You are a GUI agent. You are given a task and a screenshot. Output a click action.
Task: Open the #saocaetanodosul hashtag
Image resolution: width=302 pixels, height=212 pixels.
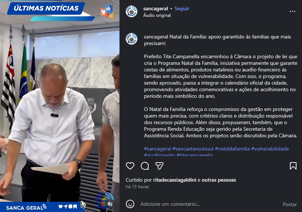click(193, 149)
